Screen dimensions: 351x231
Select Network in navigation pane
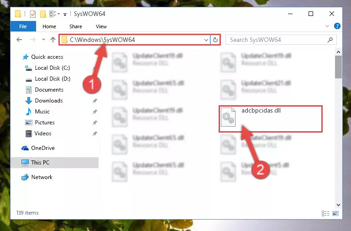pyautogui.click(x=42, y=177)
